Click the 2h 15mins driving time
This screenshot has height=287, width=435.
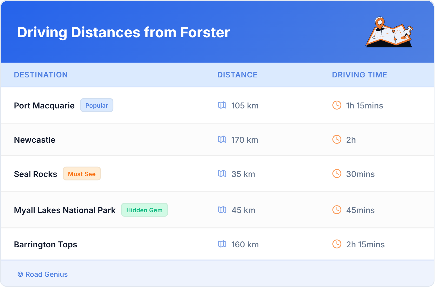tap(365, 244)
